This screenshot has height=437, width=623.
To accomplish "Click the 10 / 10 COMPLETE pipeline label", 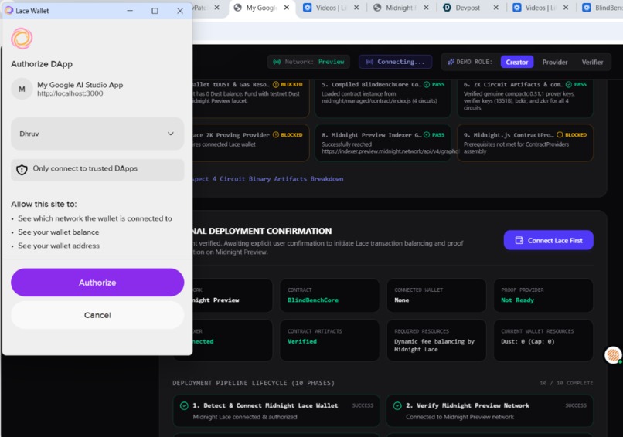I will tap(566, 383).
